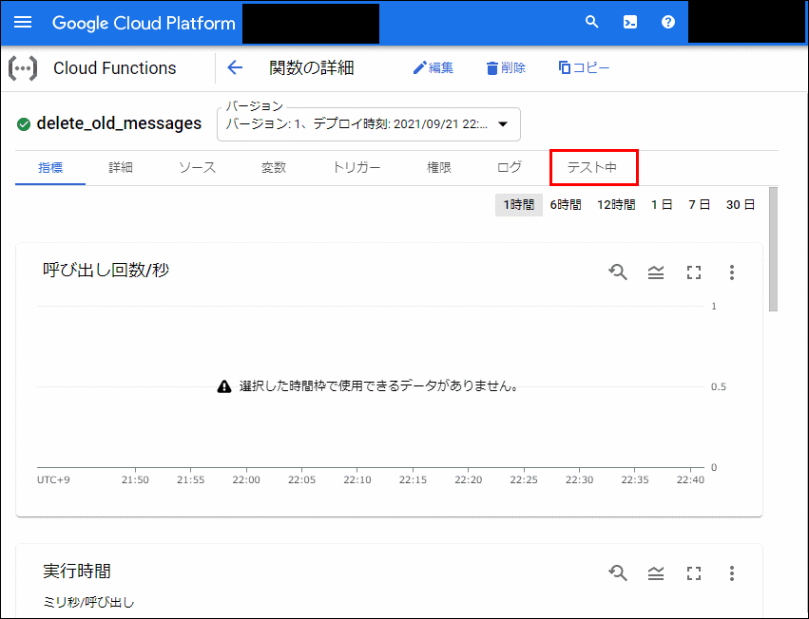The width and height of the screenshot is (809, 619).
Task: Select the 1日 time range
Action: coord(662,205)
